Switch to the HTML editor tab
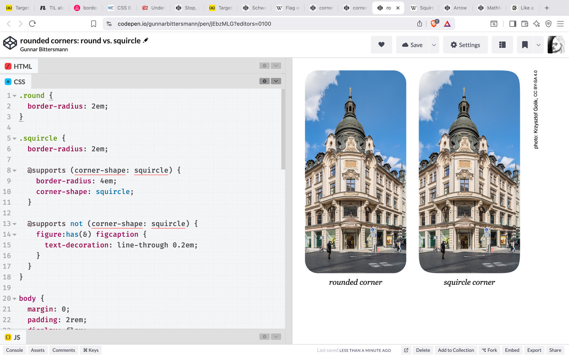 pyautogui.click(x=19, y=66)
